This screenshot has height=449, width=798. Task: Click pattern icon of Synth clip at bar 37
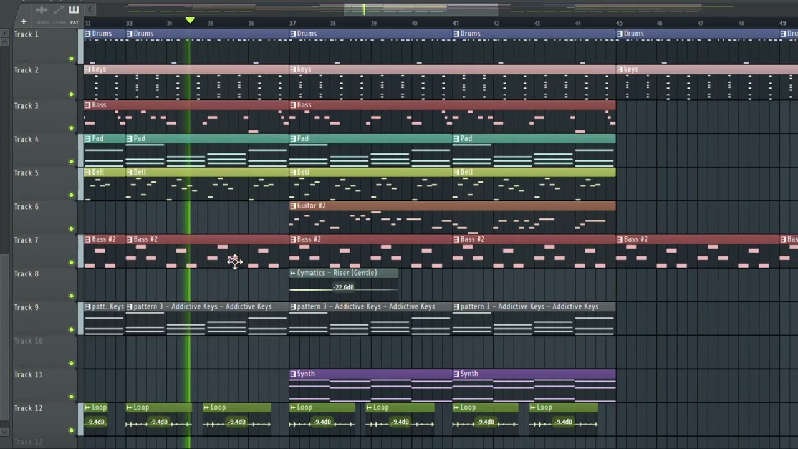[293, 374]
